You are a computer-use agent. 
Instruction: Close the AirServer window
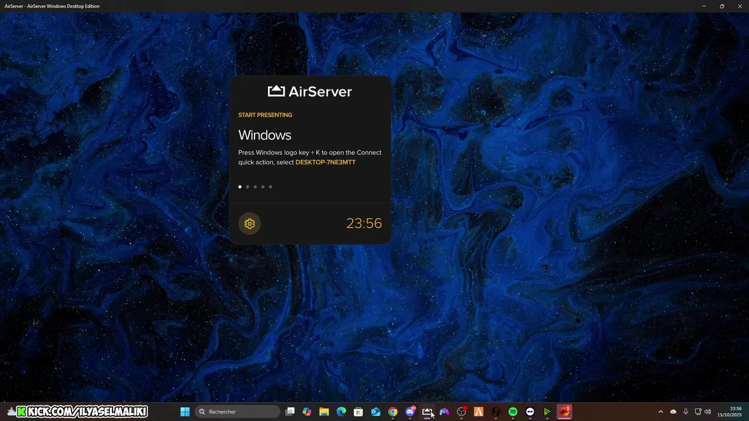tap(739, 6)
